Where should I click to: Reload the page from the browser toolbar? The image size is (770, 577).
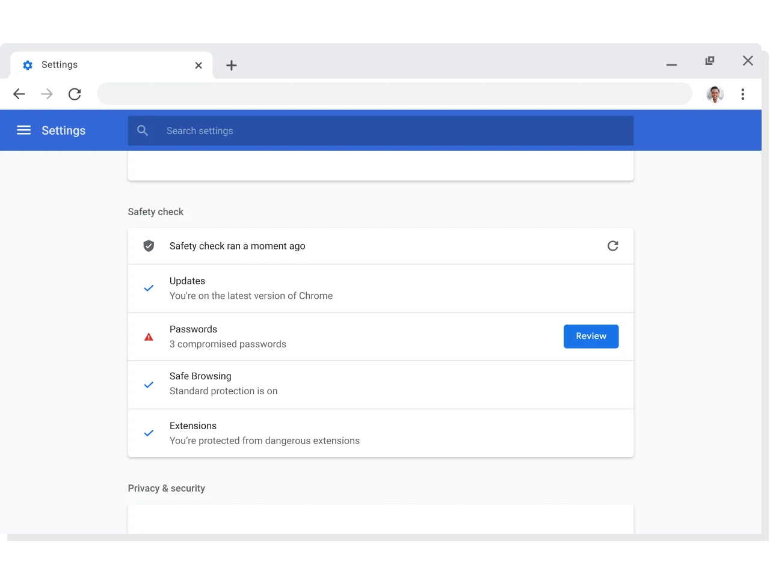point(75,94)
